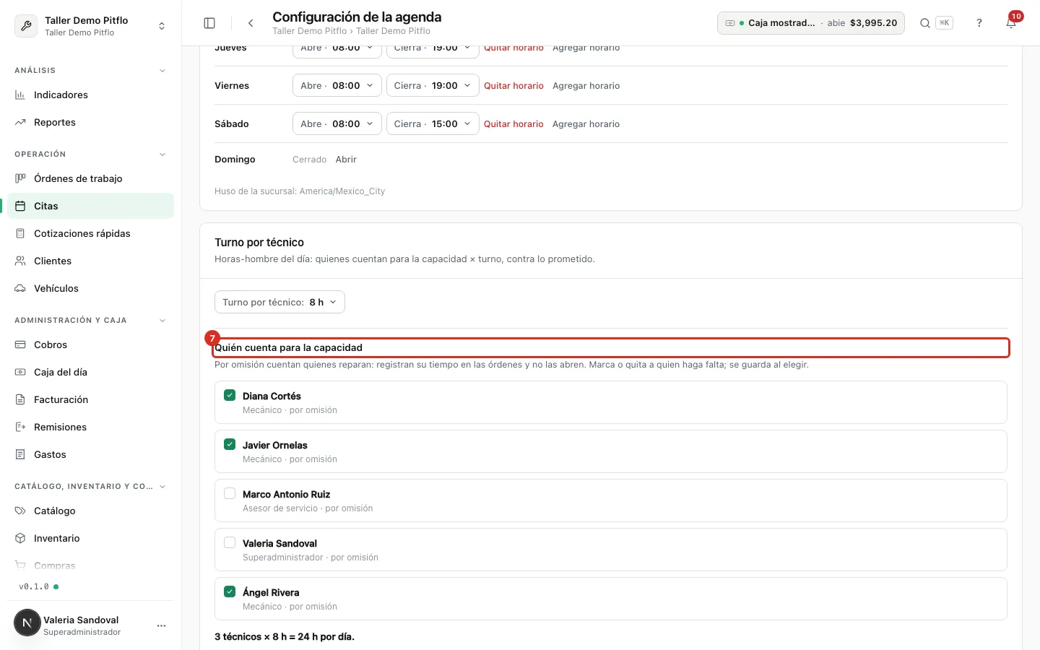Open Sábado closing time dropdown
The image size is (1040, 650).
(x=432, y=123)
